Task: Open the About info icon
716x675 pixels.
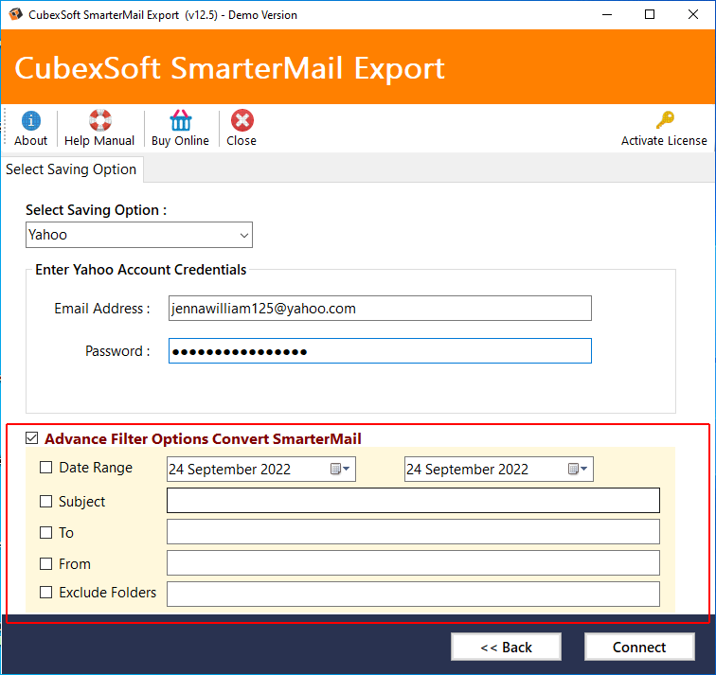Action: [x=30, y=121]
